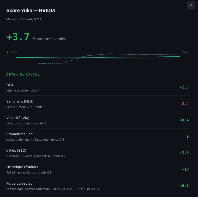
Task: Click the 'Prix' dashed legend label
Action: click(x=185, y=52)
